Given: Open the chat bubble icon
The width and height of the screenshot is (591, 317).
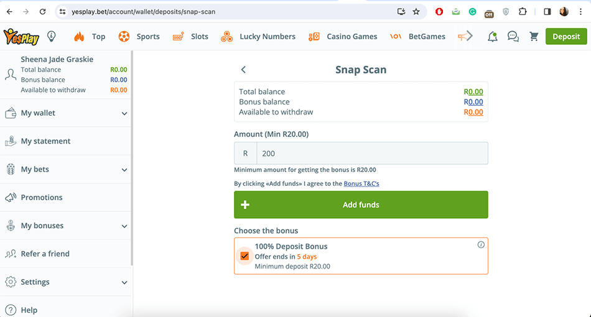Looking at the screenshot, I should [x=513, y=37].
